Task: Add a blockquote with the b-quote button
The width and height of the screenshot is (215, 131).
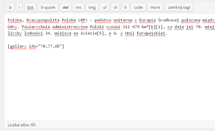Action: pos(48,7)
